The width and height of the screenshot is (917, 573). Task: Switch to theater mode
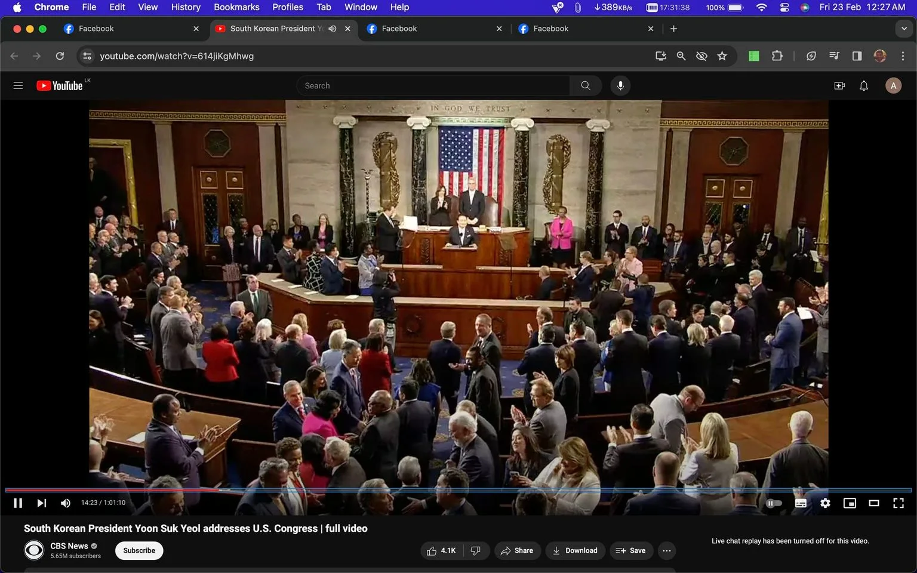point(874,503)
